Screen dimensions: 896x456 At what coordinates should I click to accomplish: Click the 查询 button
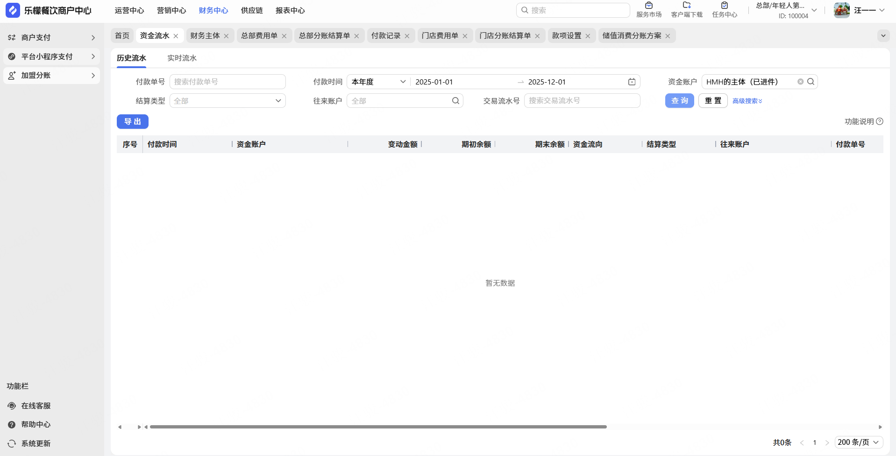coord(680,101)
